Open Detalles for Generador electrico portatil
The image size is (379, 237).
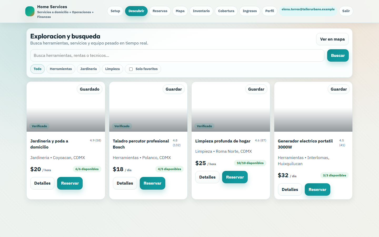click(290, 190)
